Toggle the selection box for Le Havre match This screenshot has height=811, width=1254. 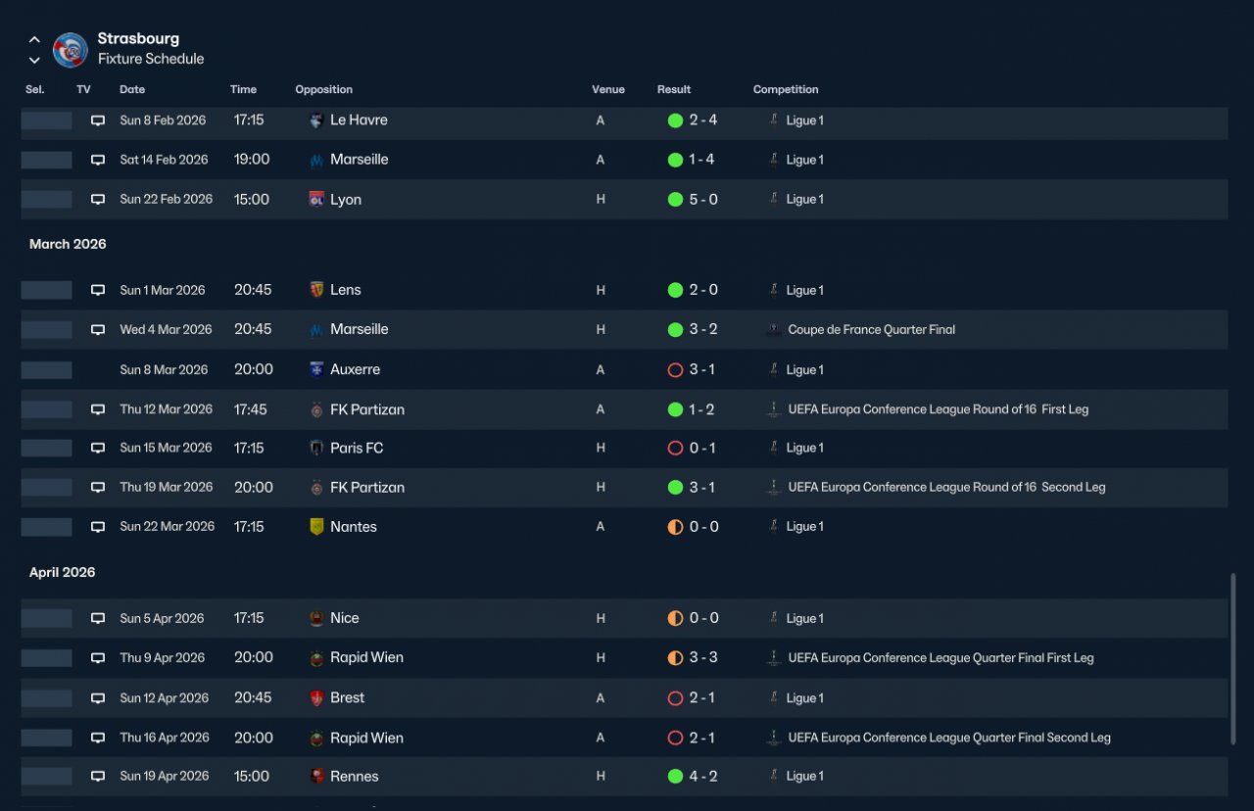point(47,120)
